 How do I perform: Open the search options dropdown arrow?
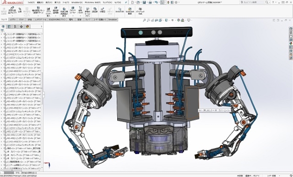click(x=270, y=2)
